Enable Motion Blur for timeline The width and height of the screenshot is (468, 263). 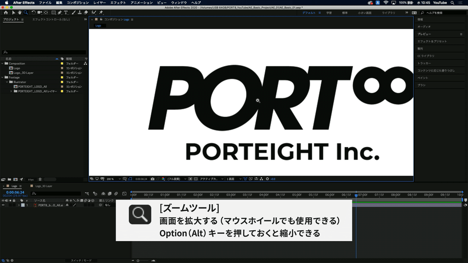116,194
